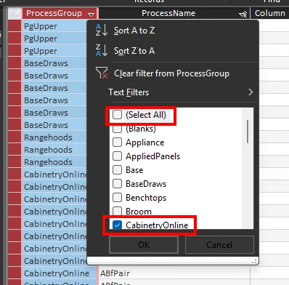Click the Sort Z to A icon
The image size is (289, 285).
[x=102, y=50]
